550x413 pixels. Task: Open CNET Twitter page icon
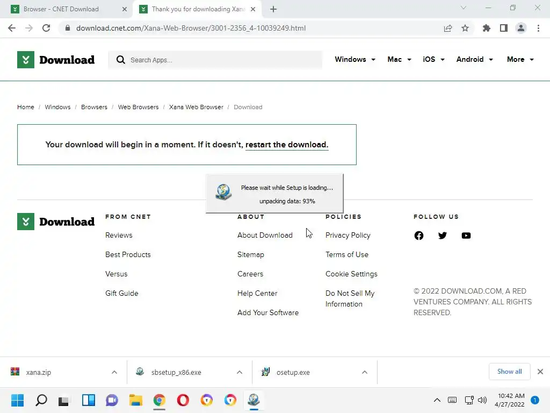[x=443, y=236]
